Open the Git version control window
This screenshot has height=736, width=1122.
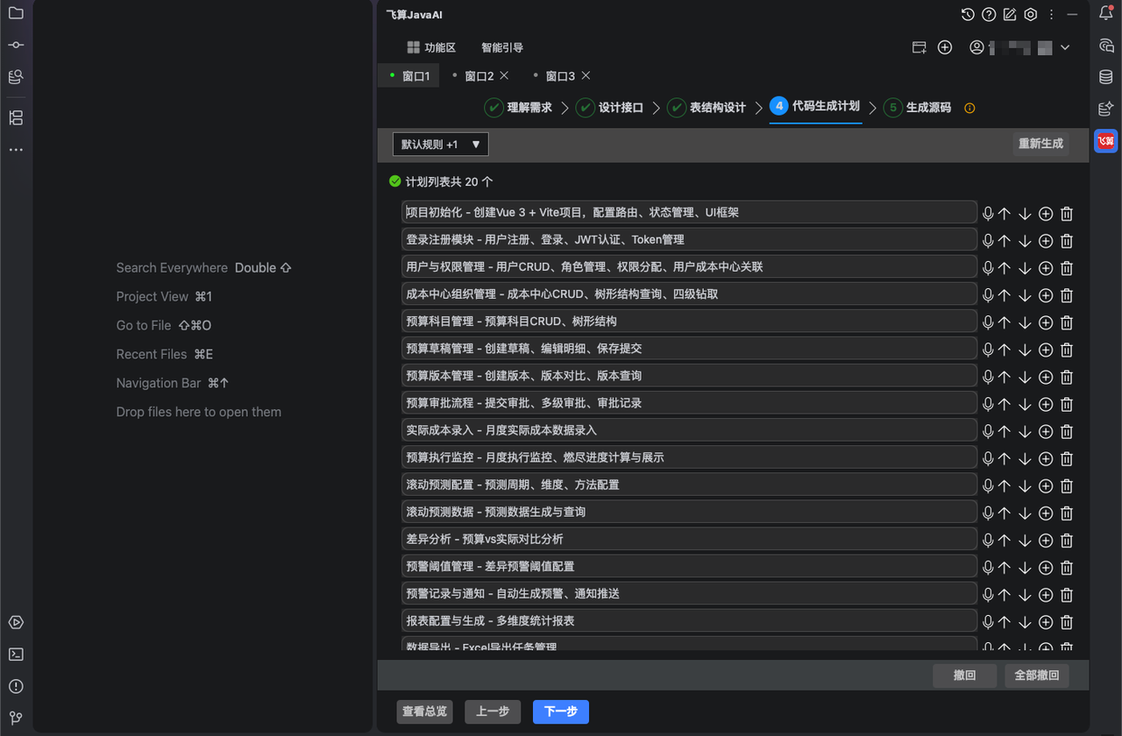tap(16, 718)
